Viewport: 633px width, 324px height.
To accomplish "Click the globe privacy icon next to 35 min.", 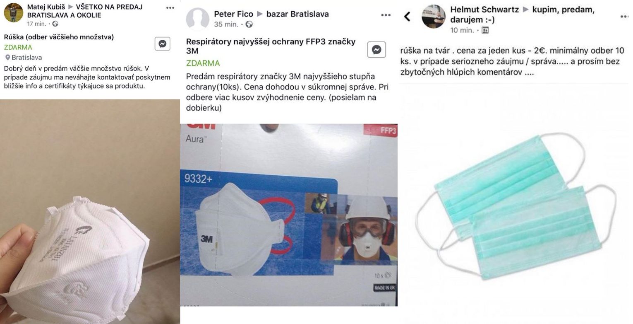I will coord(249,24).
